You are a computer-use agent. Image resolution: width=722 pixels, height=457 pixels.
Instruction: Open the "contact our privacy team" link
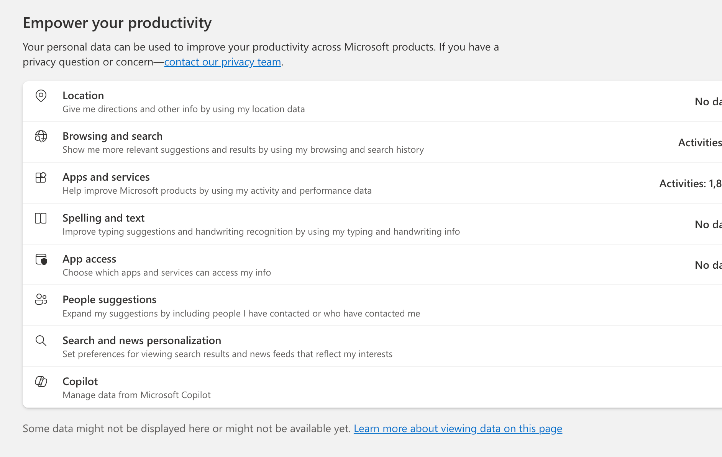(x=223, y=62)
